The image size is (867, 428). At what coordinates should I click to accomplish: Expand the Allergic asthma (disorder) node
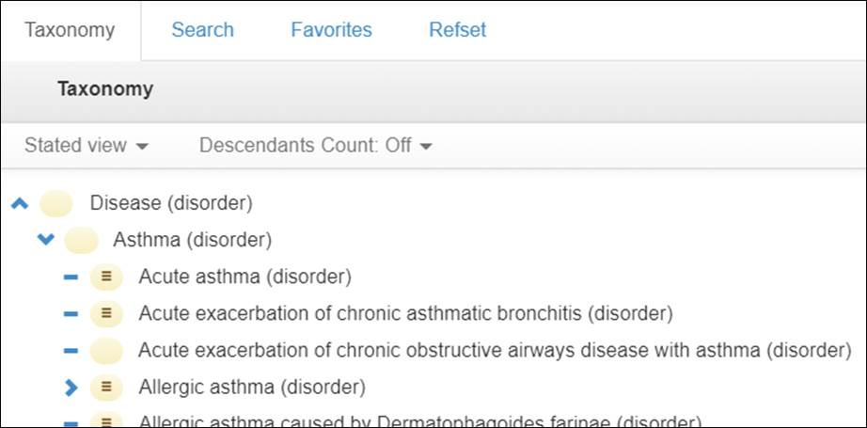click(x=71, y=388)
